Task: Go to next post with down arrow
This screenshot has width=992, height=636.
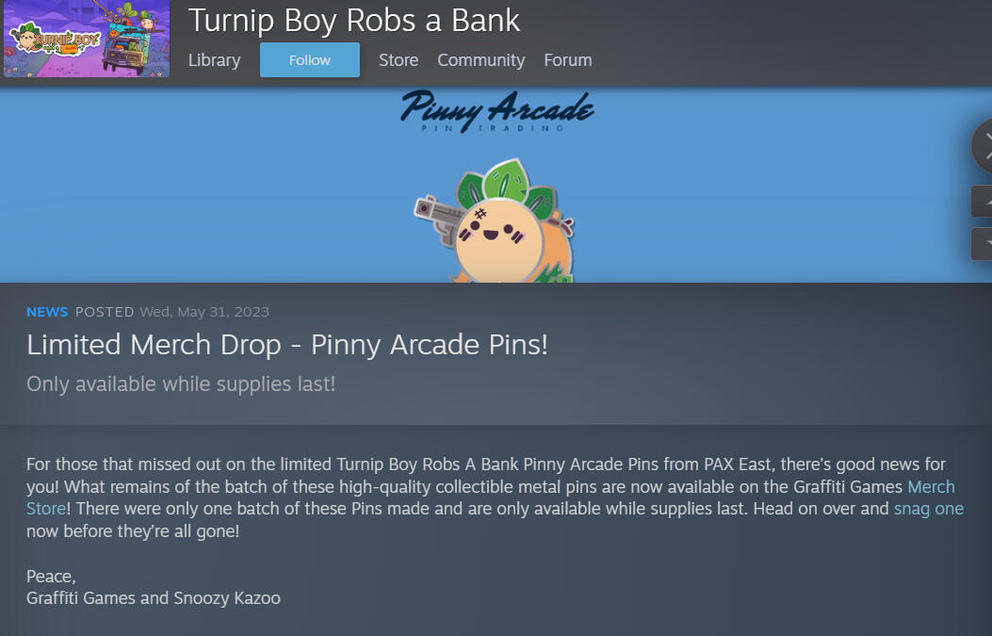Action: pos(983,244)
